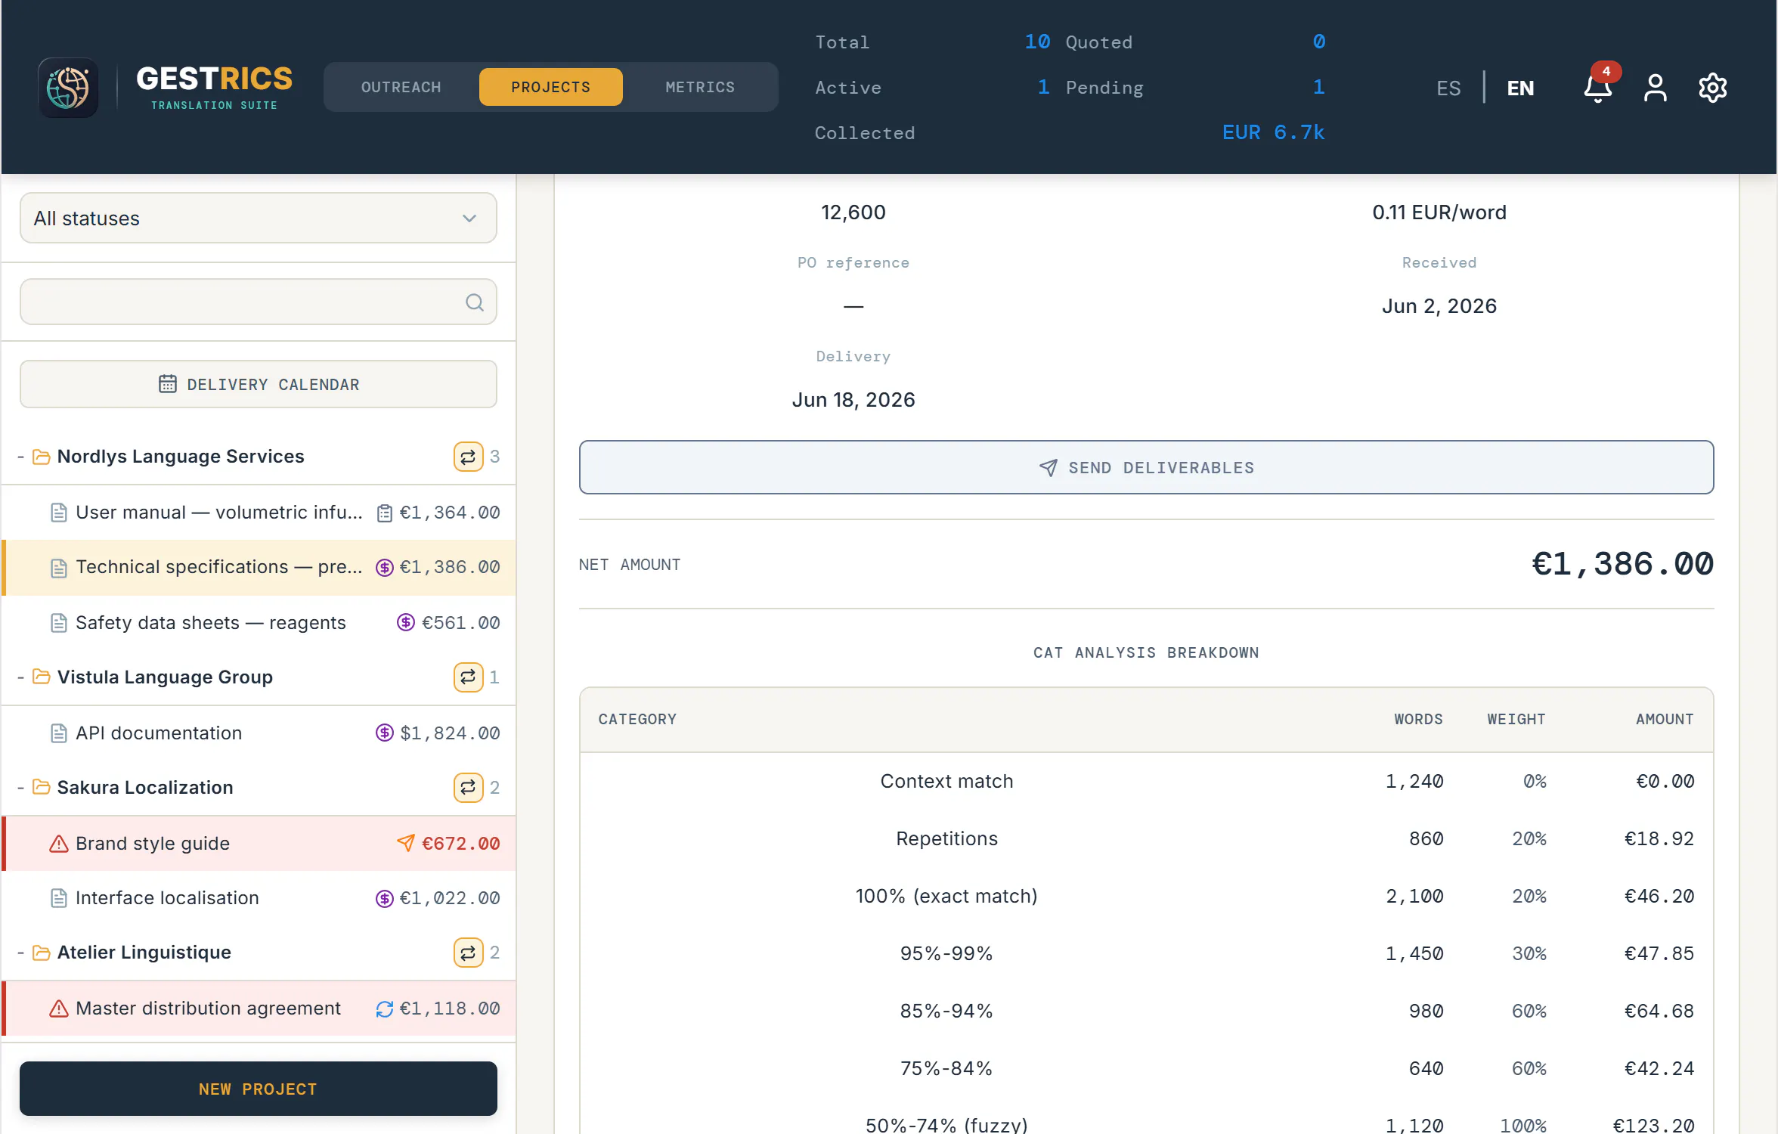Screen dimensions: 1778x1134
Task: Click the sync icon on Master distribution agreement
Action: pos(384,1009)
